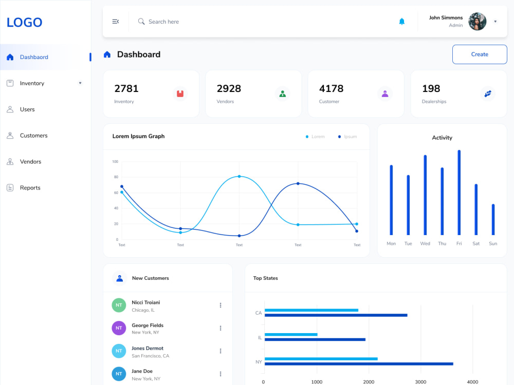Click the Reports document icon in sidebar

click(x=10, y=188)
